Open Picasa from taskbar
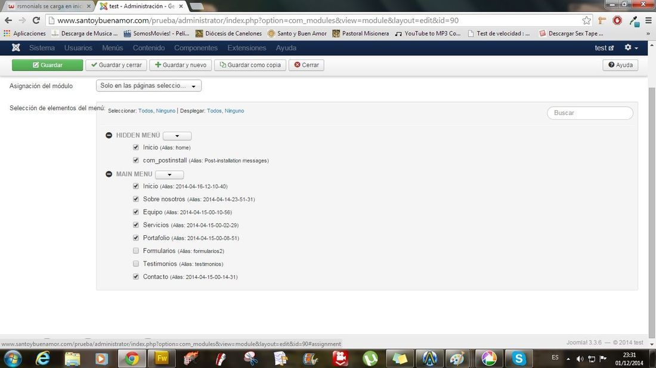Screen dimensions: 656x368 tap(488, 359)
